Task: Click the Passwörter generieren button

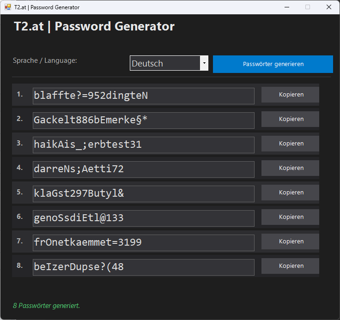Action: [273, 64]
